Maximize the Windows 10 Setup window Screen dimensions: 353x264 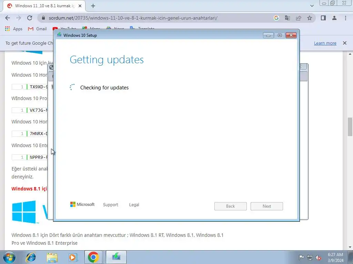click(x=280, y=35)
